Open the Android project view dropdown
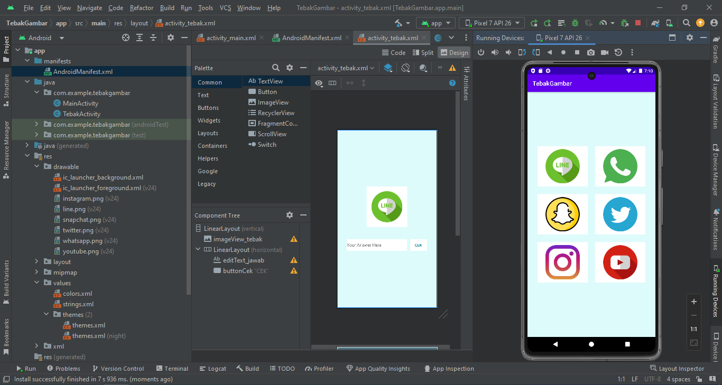The image size is (722, 385). (41, 38)
